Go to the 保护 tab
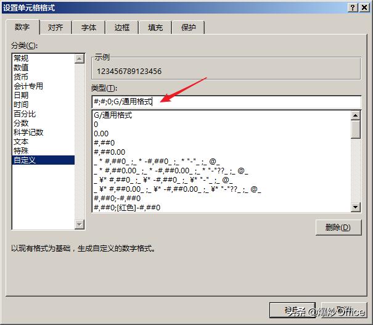Viewport: 373px width, 325px height. pos(189,28)
